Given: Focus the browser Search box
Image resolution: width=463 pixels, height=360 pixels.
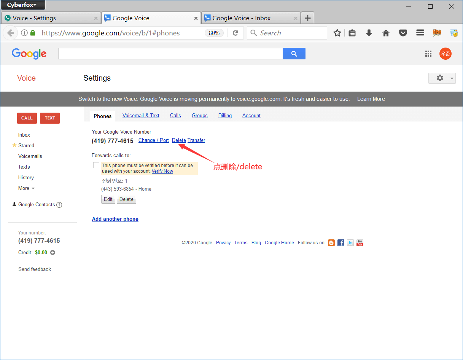Looking at the screenshot, I should (x=287, y=33).
